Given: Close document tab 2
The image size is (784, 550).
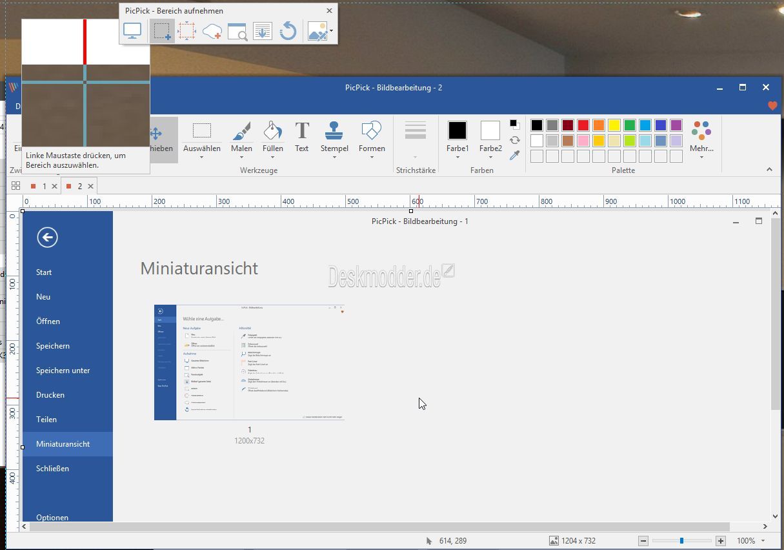Looking at the screenshot, I should (90, 186).
